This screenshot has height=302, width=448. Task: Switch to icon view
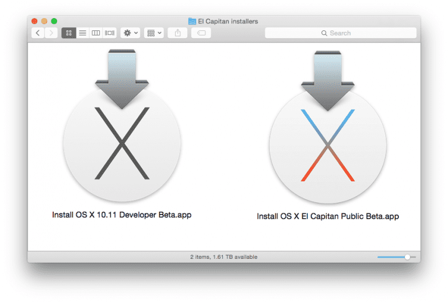69,33
